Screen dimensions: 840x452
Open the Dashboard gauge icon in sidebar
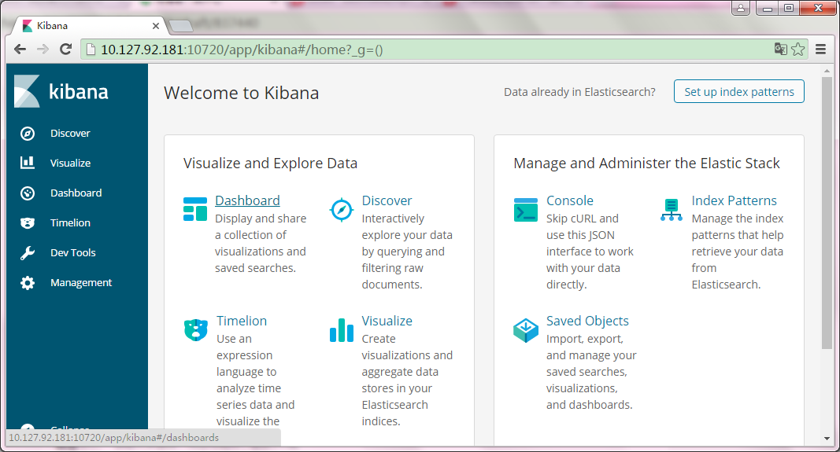[28, 193]
